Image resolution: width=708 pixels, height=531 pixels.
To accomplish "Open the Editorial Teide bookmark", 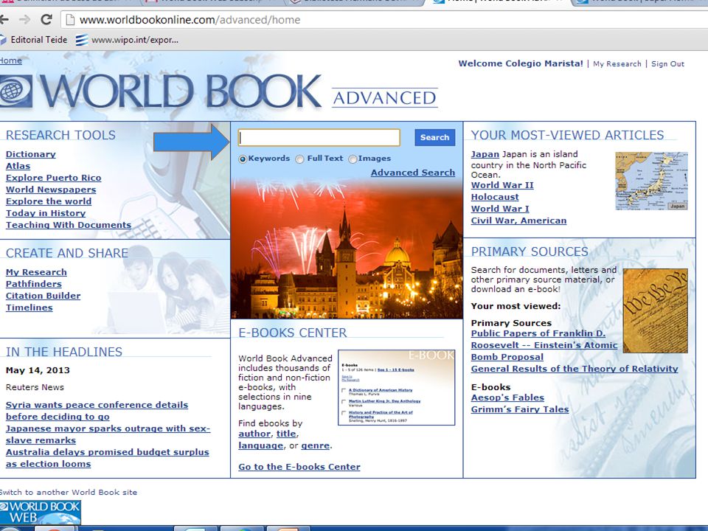I will (33, 40).
